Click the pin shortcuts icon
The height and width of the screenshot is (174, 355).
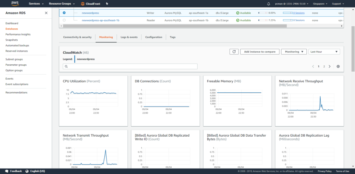point(107,3)
